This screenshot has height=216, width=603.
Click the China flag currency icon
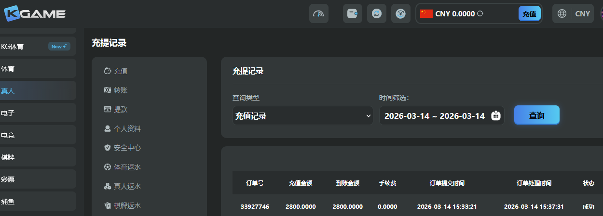point(426,13)
